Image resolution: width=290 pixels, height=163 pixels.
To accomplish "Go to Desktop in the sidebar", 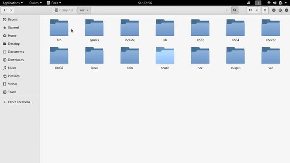I will point(20,43).
